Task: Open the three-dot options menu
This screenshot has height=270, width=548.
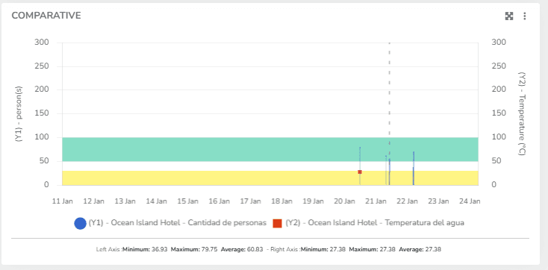Action: 525,16
